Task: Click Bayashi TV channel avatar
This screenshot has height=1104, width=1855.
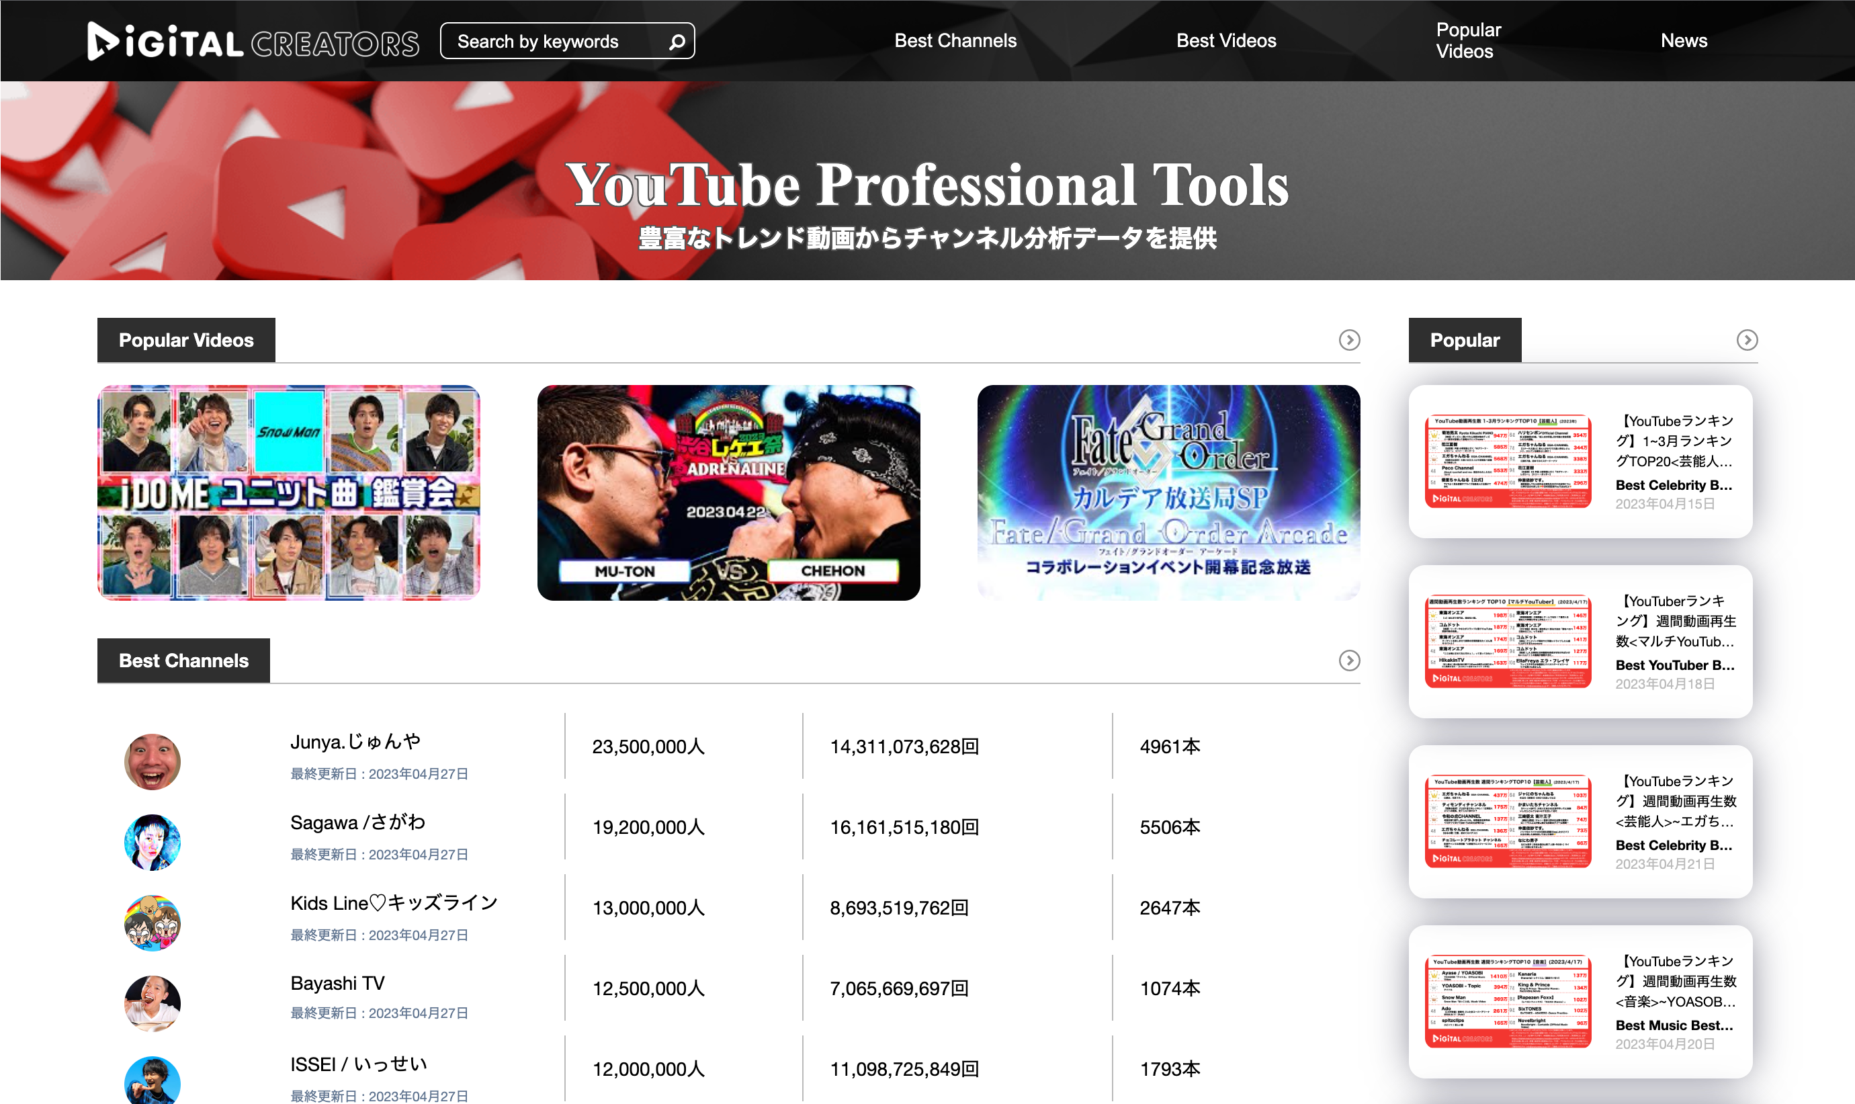Action: pos(152,1003)
